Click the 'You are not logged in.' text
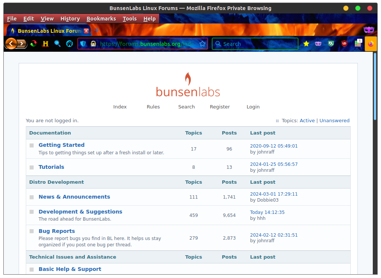The height and width of the screenshot is (278, 381). (52, 120)
